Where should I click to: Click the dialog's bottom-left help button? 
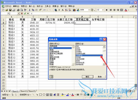(x=51, y=77)
